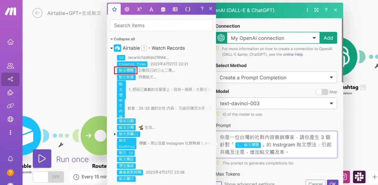Open OpenAI module help question mark
The height and width of the screenshot is (185, 378).
pyautogui.click(x=326, y=10)
